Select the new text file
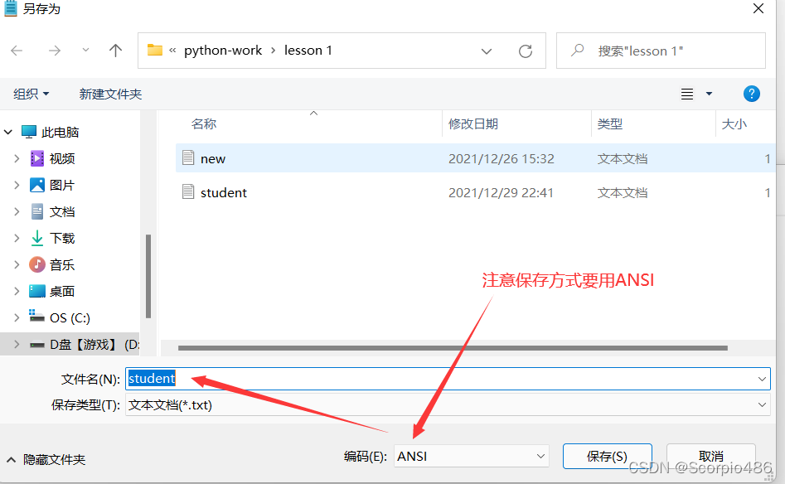The height and width of the screenshot is (484, 785). (475, 158)
